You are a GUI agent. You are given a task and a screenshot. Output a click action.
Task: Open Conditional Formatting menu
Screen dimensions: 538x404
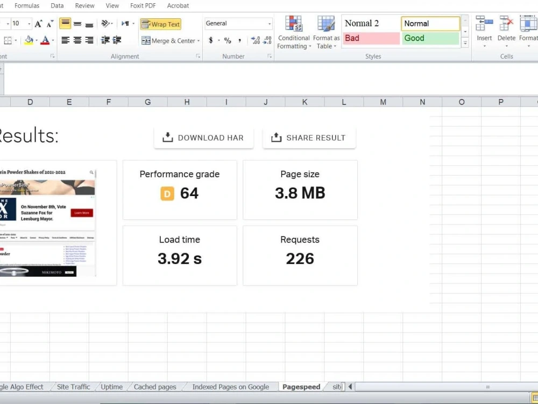(294, 32)
